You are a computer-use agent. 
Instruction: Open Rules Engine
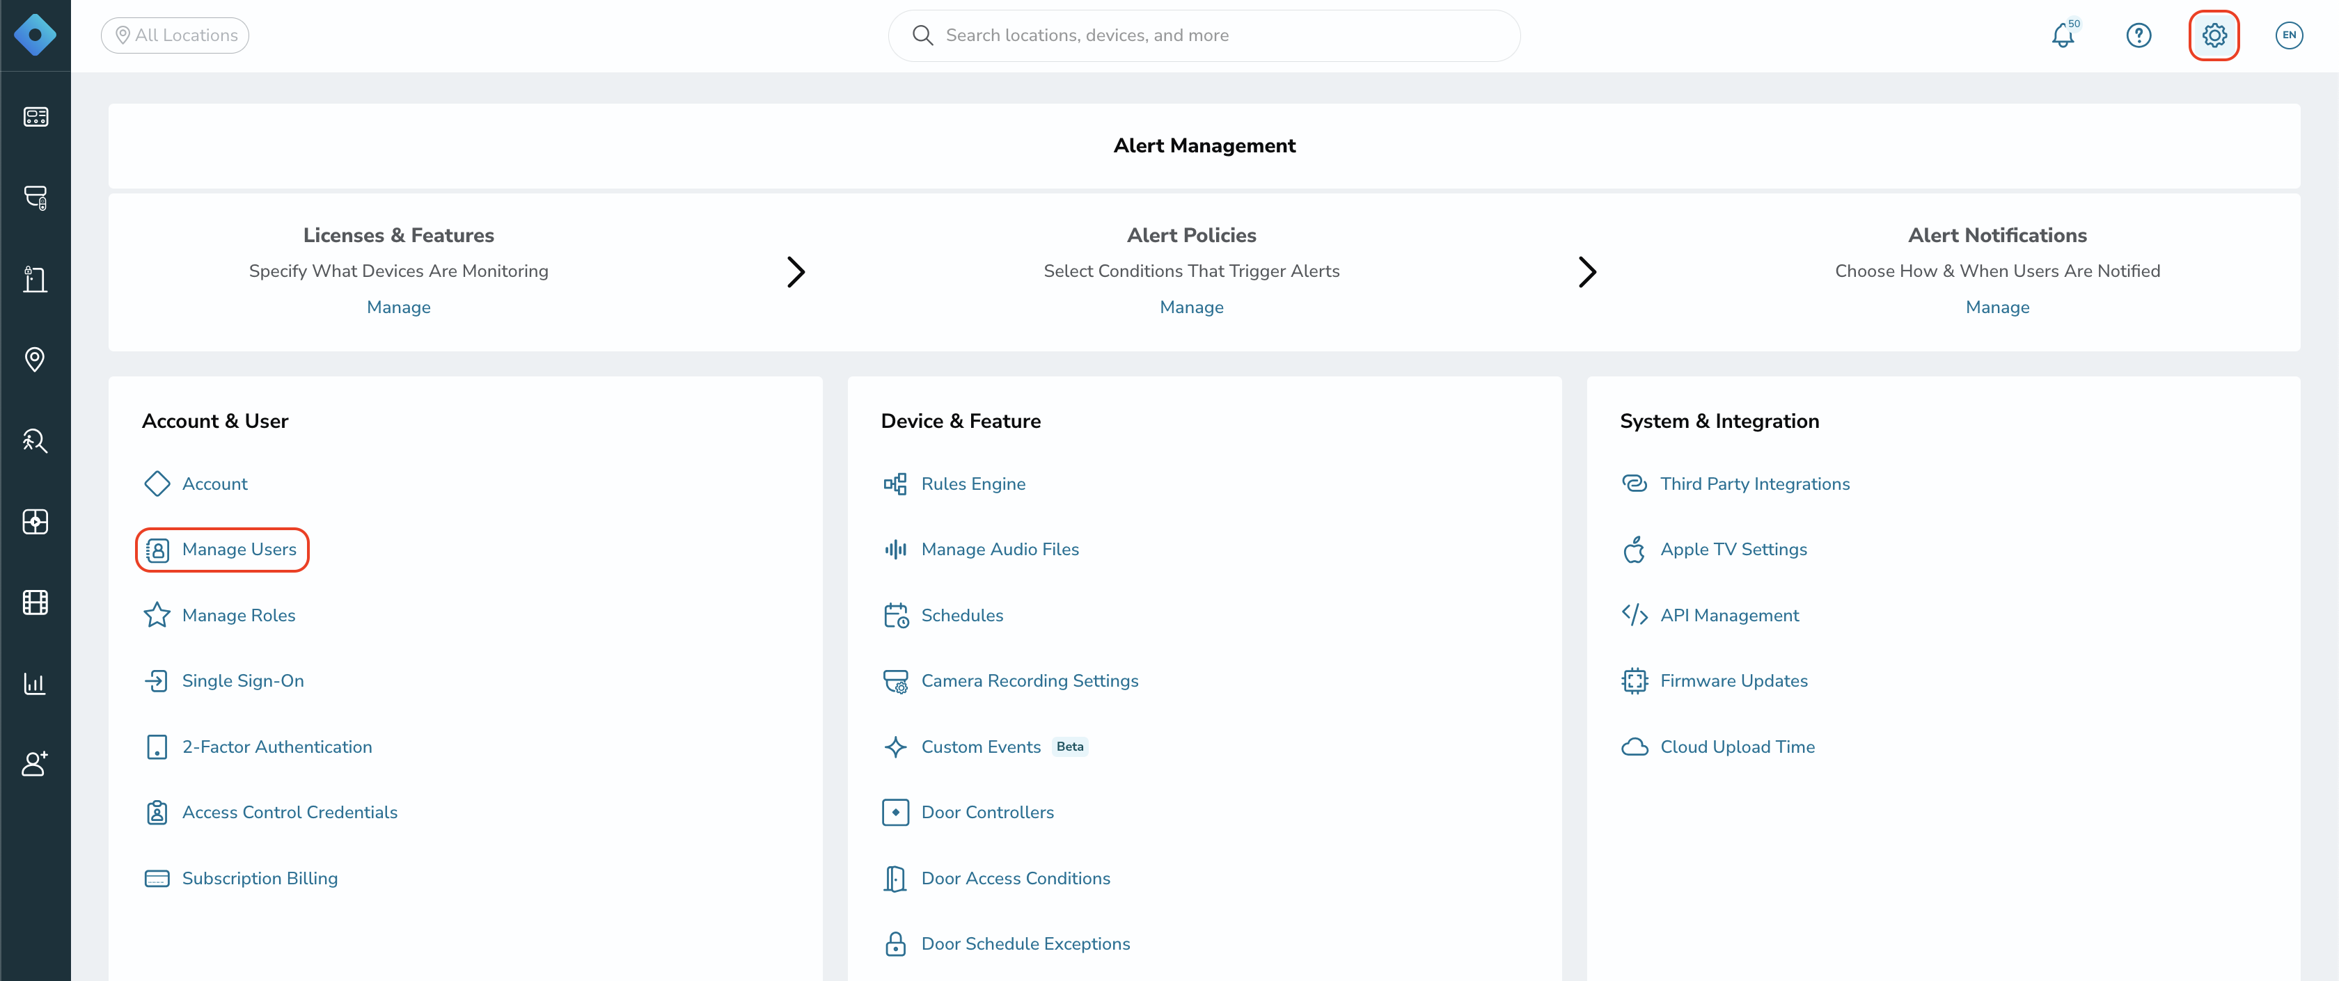pos(973,484)
